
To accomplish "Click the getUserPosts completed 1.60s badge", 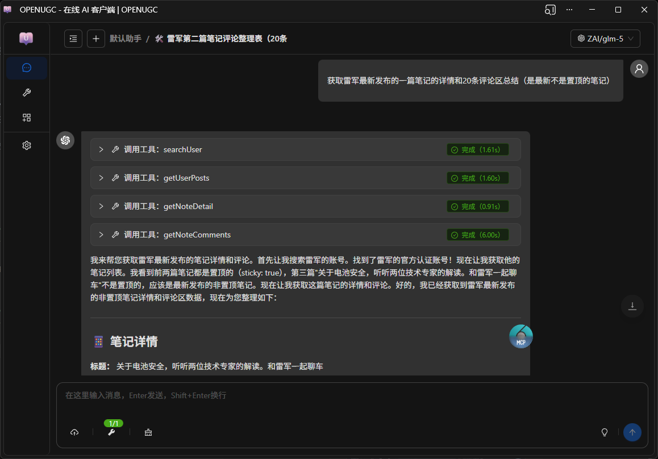I will point(477,178).
